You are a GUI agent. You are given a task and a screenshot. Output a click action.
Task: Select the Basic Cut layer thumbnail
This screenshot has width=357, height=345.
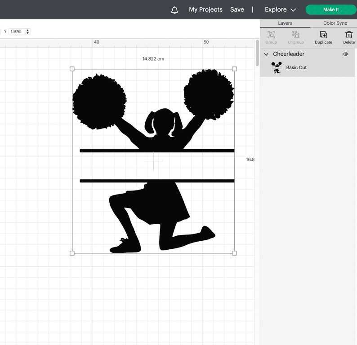tap(277, 67)
